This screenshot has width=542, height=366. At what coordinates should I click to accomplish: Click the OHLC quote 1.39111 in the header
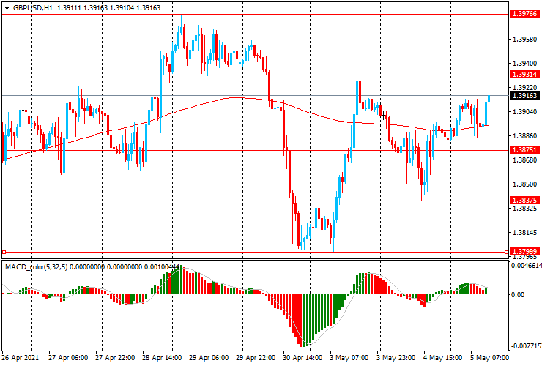point(69,7)
